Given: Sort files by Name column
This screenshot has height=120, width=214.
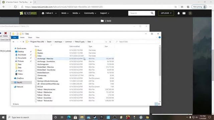Looking at the screenshot, I should pos(37,46).
